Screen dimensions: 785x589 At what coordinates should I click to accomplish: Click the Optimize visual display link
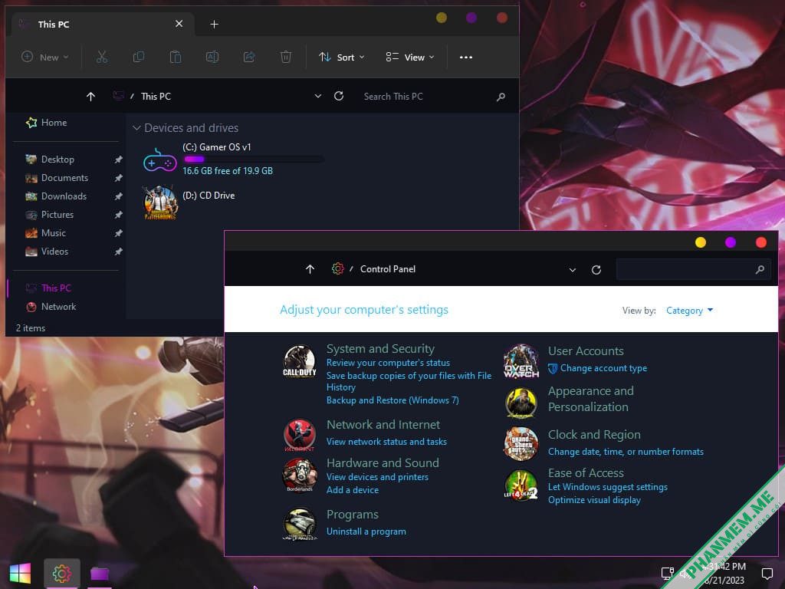click(x=594, y=500)
